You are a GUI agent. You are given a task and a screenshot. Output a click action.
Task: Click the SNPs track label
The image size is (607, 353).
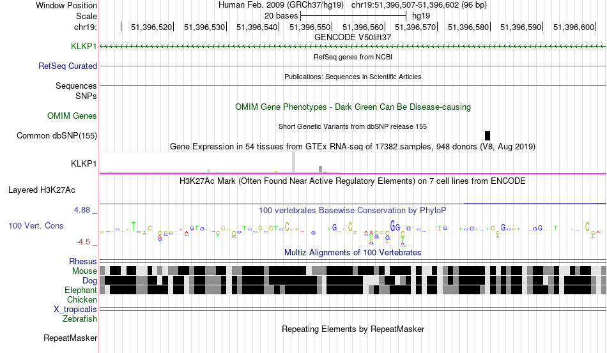[x=86, y=96]
